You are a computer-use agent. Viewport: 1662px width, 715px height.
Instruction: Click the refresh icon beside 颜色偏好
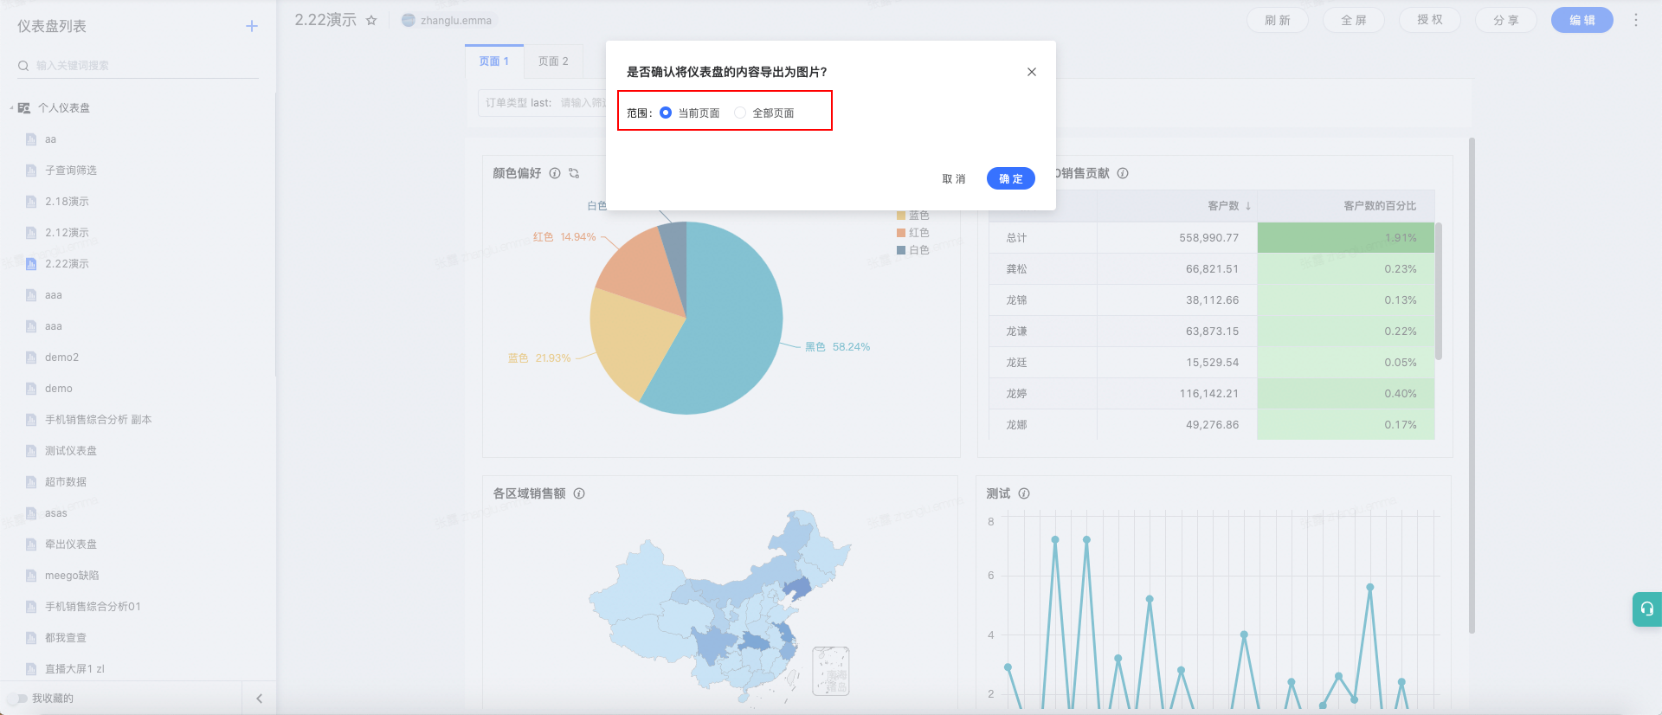click(x=574, y=173)
